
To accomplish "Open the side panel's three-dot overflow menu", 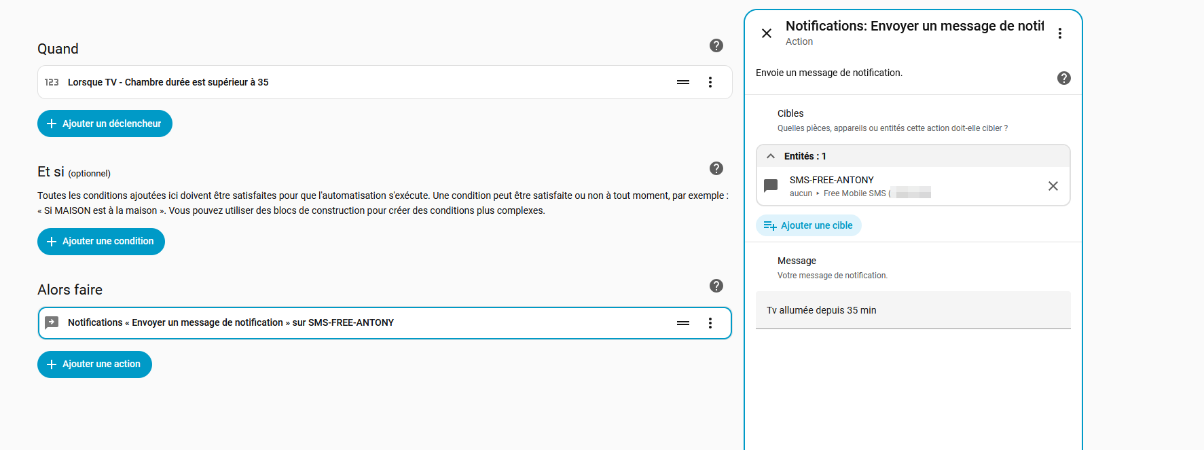I will tap(1059, 33).
